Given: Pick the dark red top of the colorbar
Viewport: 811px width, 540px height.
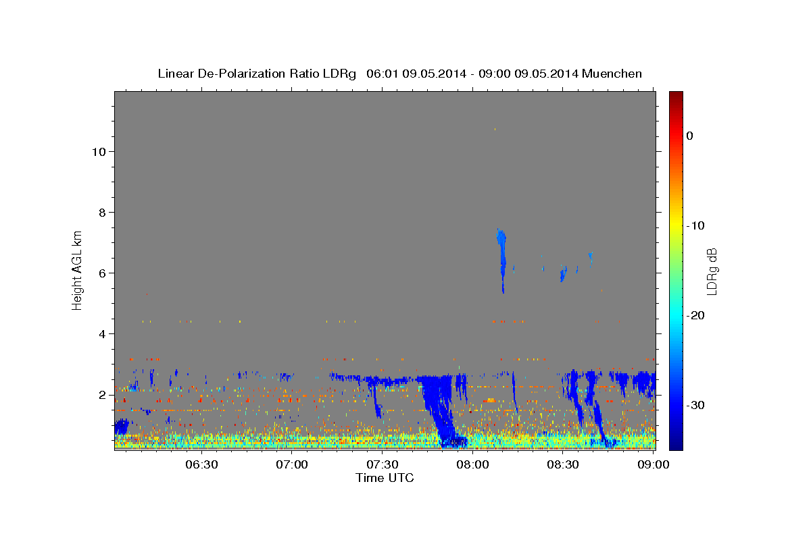Looking at the screenshot, I should click(x=676, y=98).
